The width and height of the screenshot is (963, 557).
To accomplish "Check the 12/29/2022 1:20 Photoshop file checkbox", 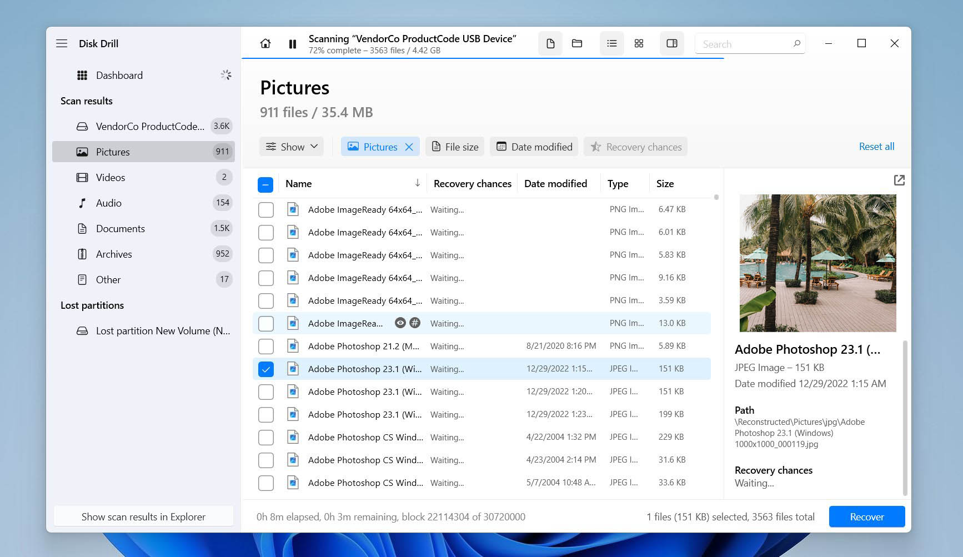I will point(266,392).
